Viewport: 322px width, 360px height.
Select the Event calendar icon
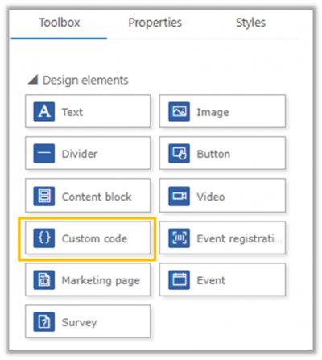pos(179,280)
